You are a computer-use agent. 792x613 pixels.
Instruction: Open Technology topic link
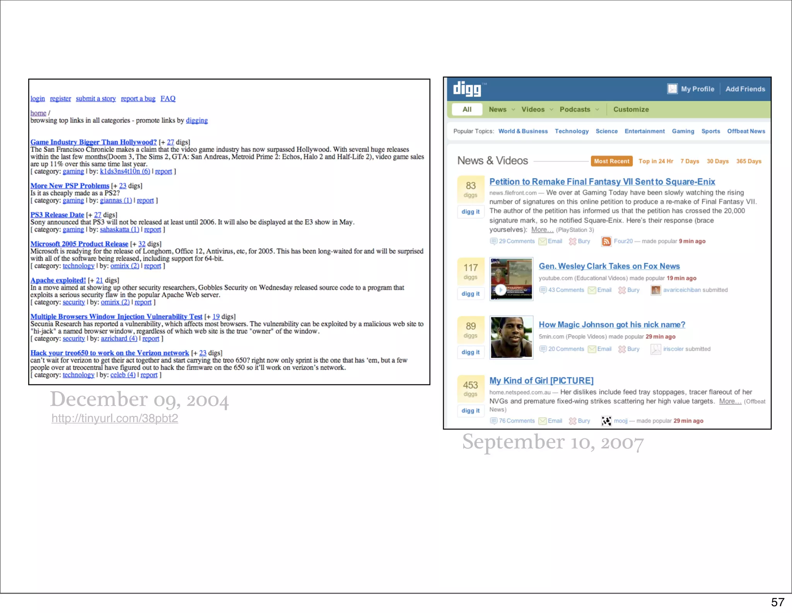(x=572, y=131)
